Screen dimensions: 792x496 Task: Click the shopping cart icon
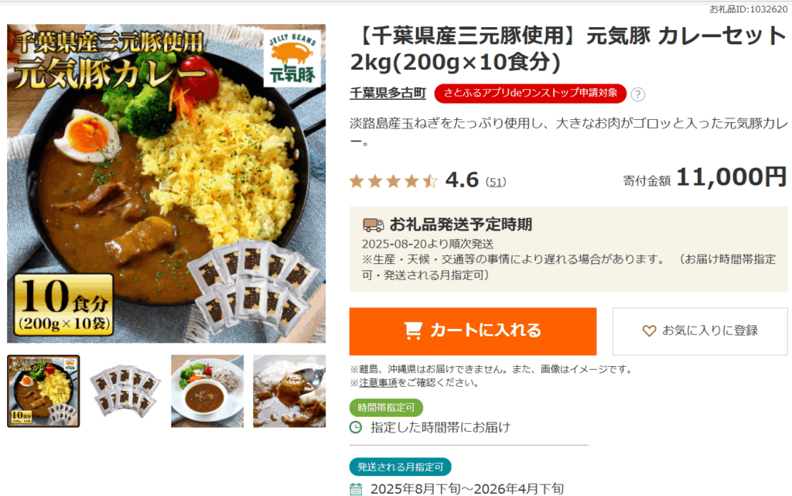[413, 330]
